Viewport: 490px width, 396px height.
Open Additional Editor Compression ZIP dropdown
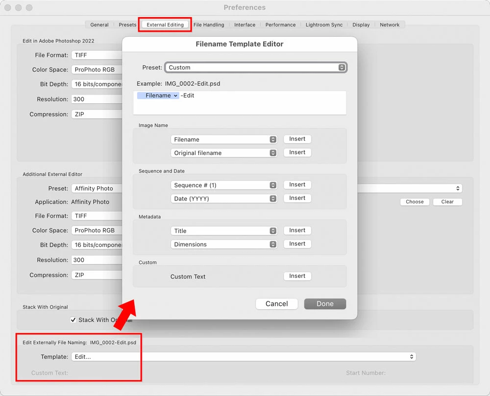coord(97,275)
